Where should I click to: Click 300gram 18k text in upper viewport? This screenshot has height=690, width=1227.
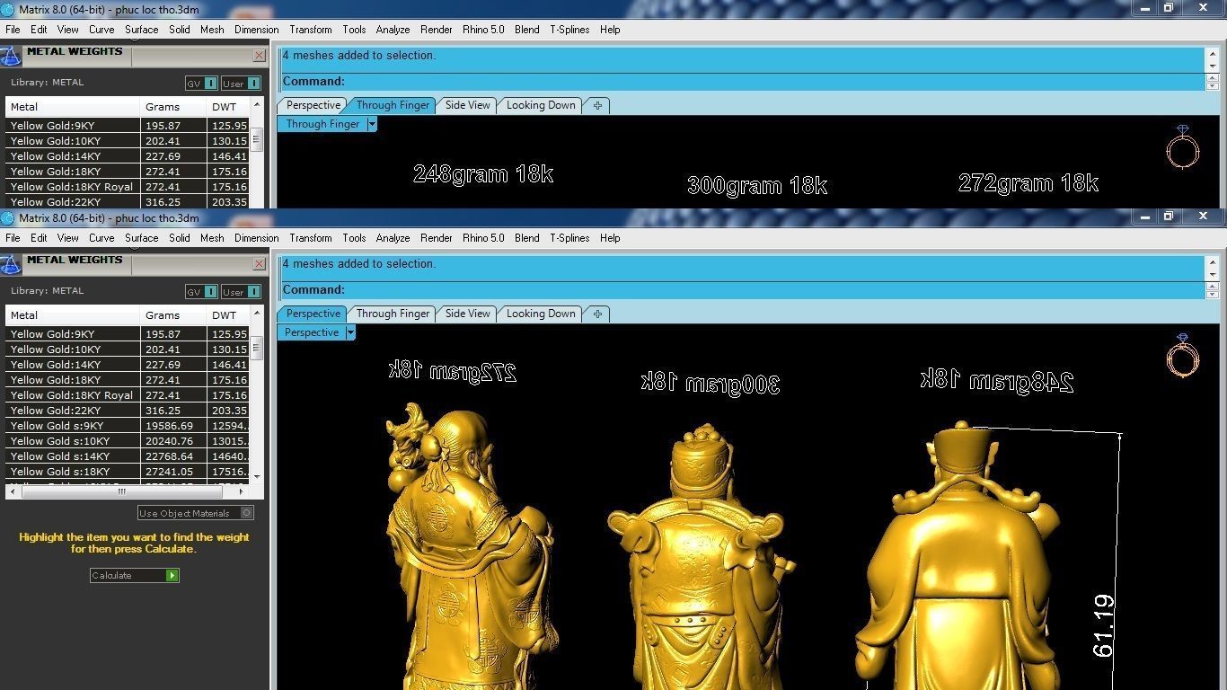(757, 186)
